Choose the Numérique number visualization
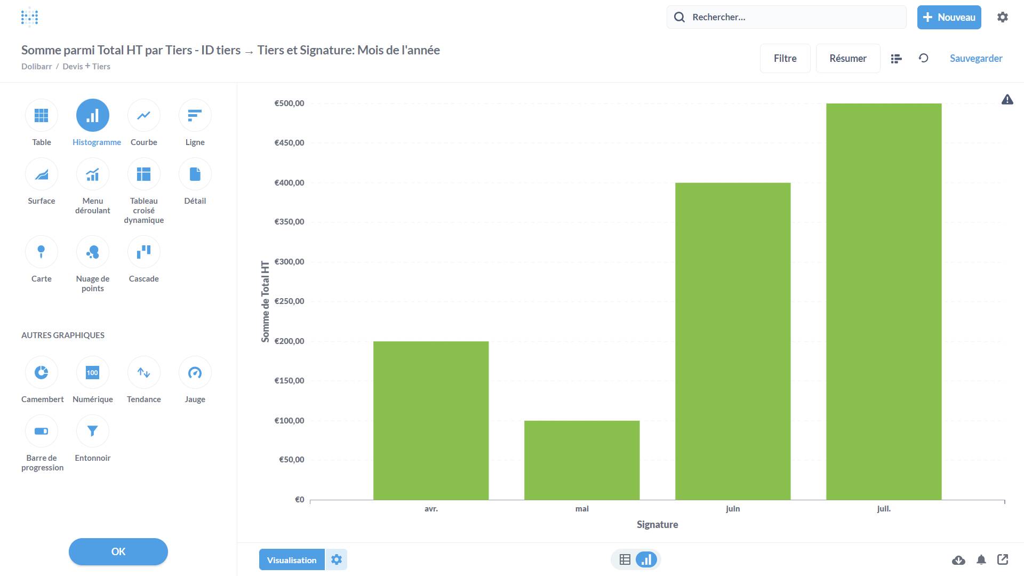 [93, 372]
